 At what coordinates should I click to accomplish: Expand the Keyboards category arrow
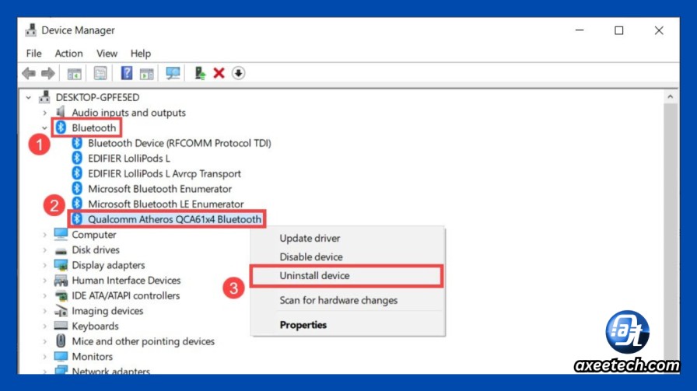coord(44,326)
